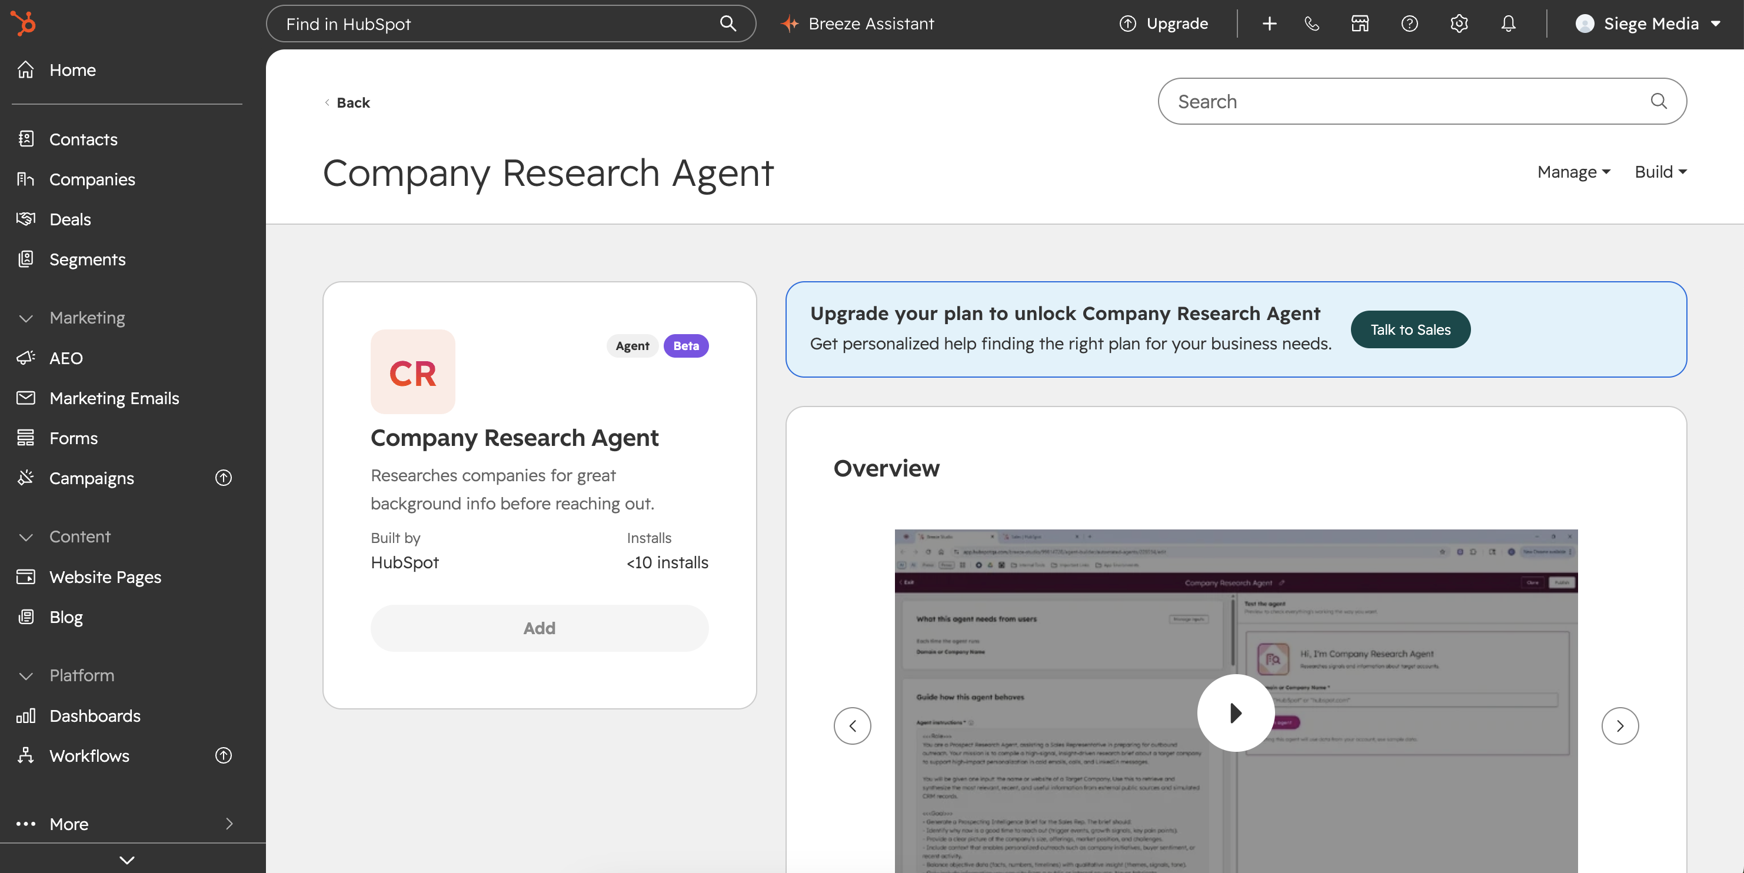Click the HubSpot sprocket logo

tap(24, 24)
